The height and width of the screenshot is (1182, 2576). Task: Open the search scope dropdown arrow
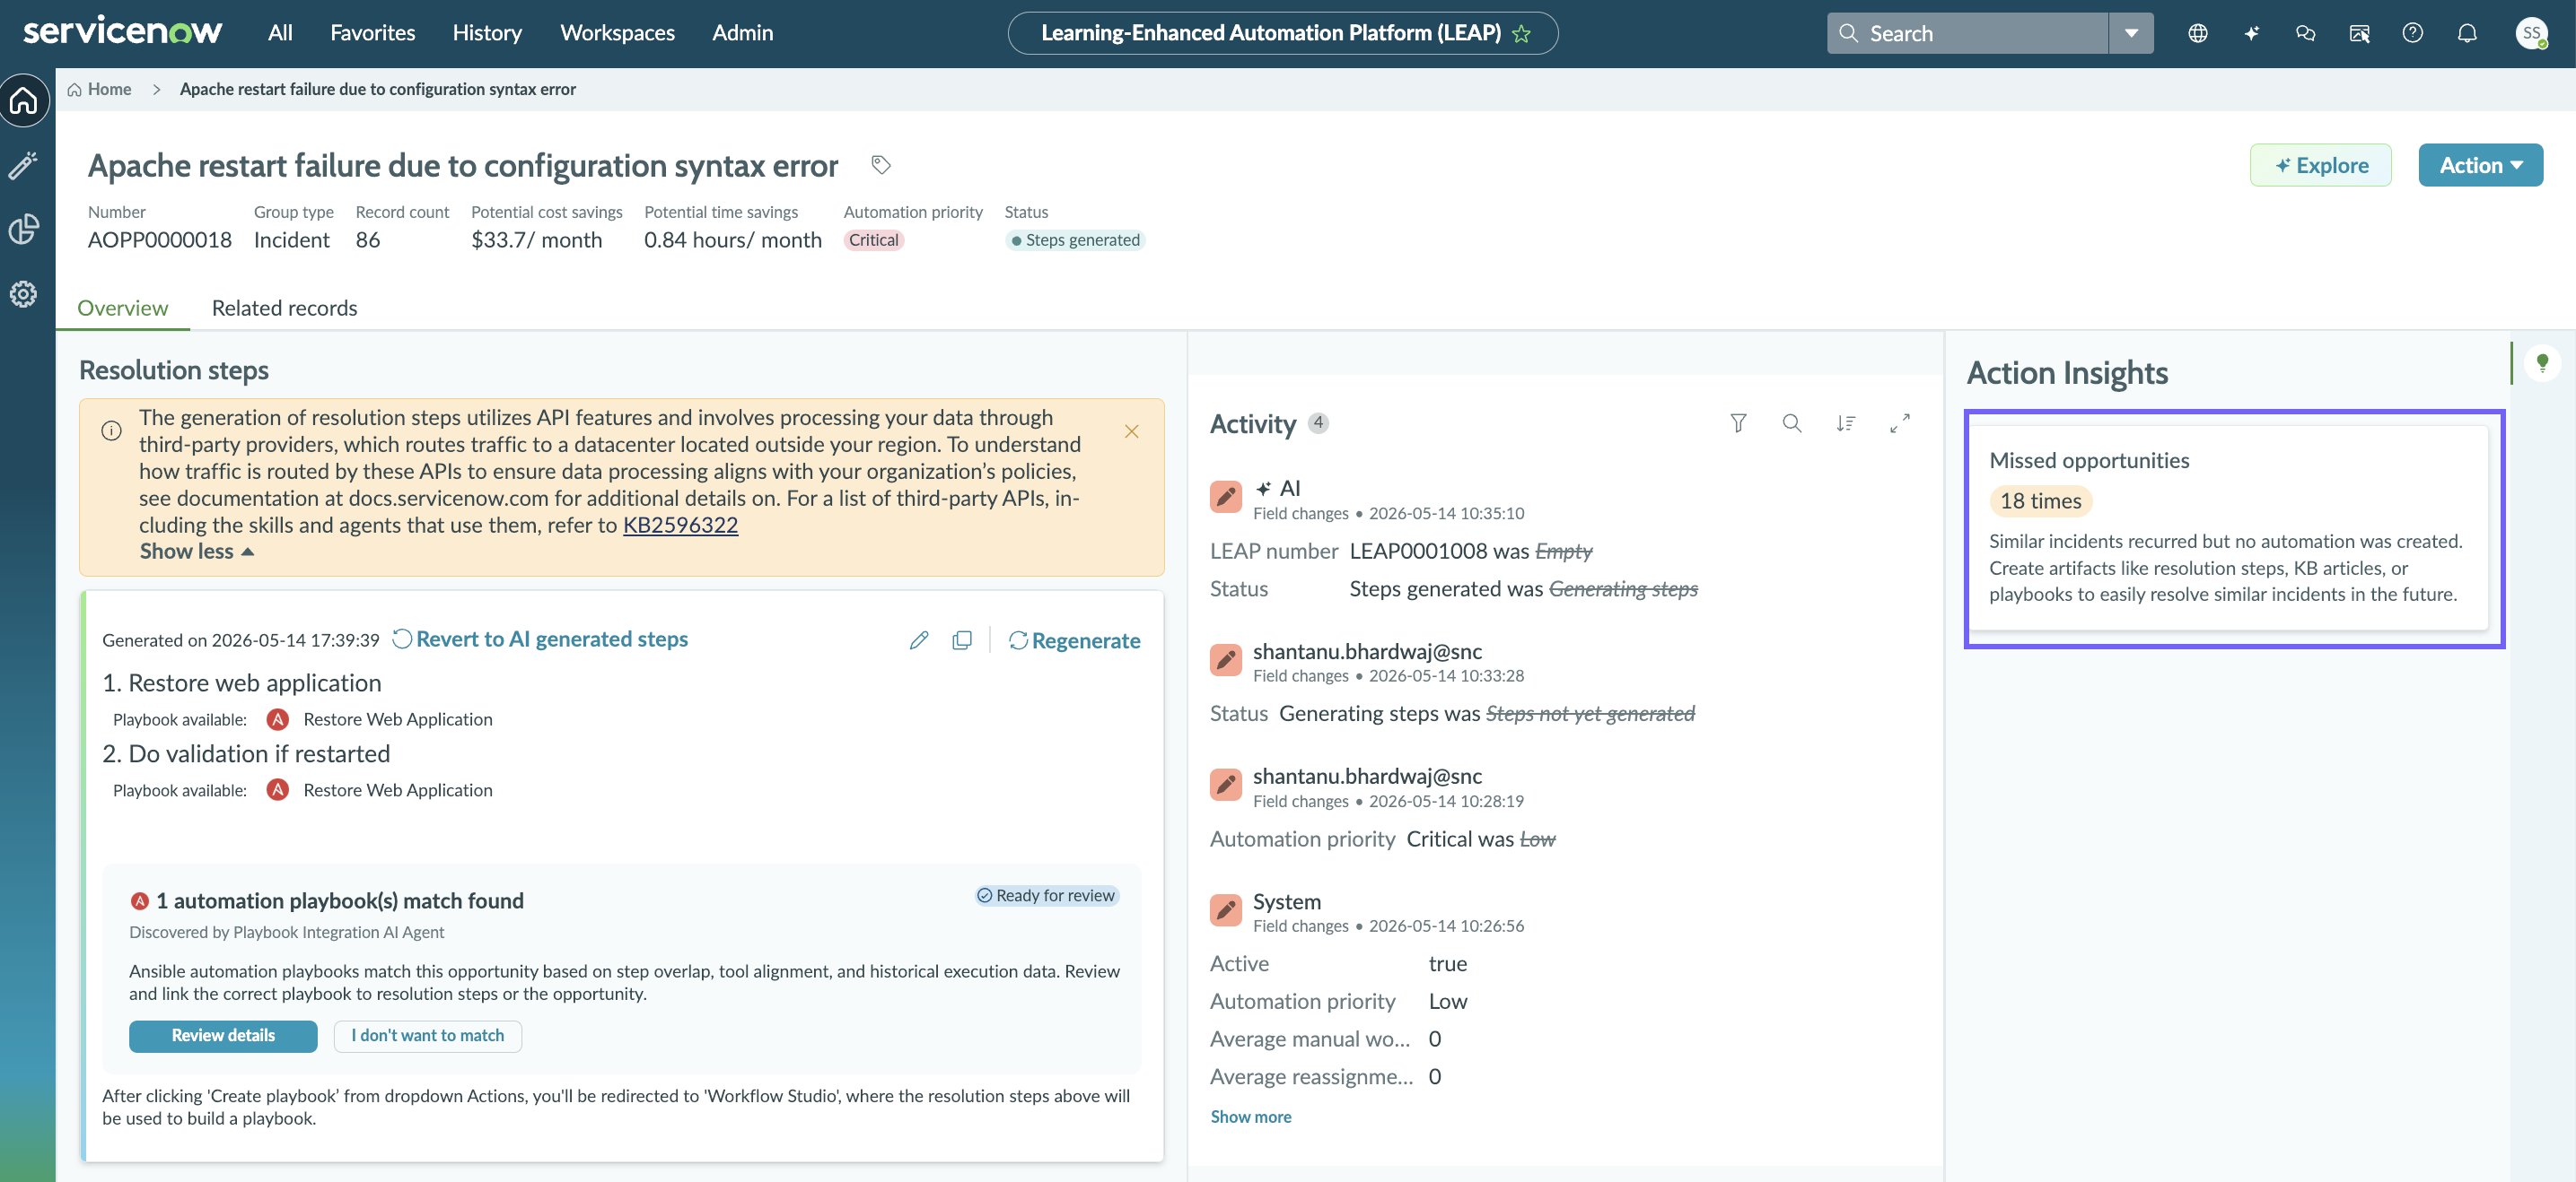pos(2131,33)
